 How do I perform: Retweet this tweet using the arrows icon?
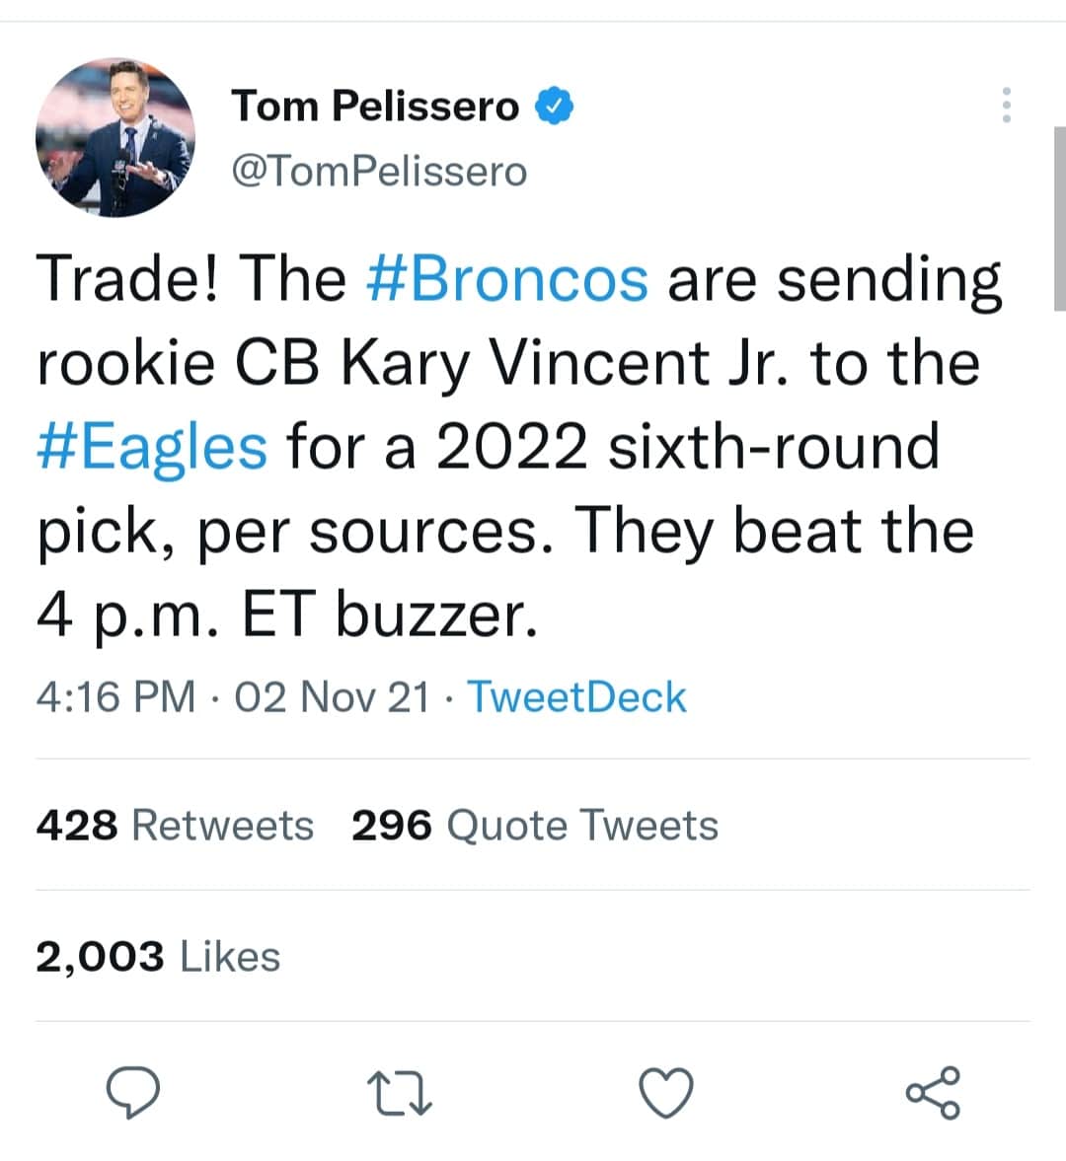coord(400,1094)
